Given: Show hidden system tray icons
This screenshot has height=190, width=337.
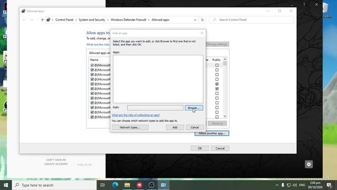Looking at the screenshot, I should 277,185.
